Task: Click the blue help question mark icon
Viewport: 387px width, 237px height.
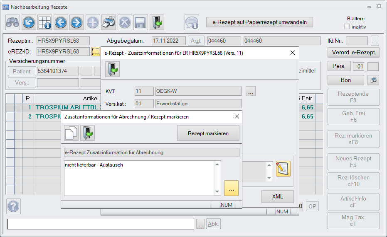Action: pos(14,206)
